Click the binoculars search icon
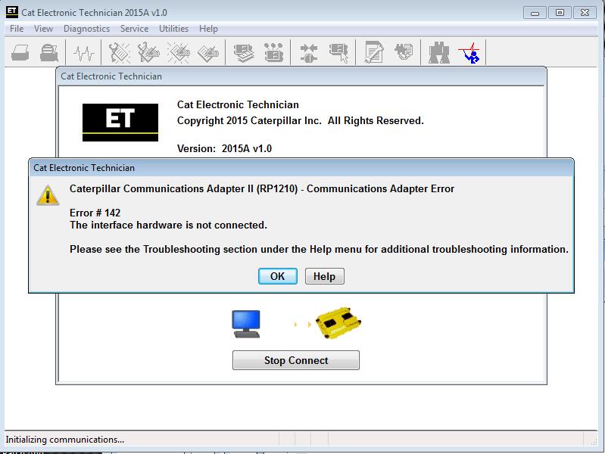Viewport: 605px width, 454px height. pyautogui.click(x=439, y=52)
